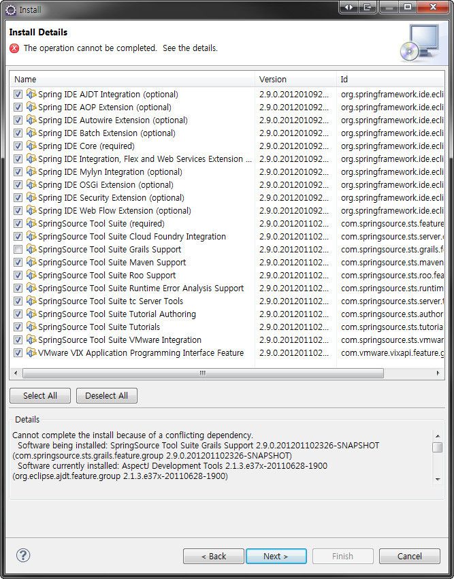Uncheck VMware VIX Application Programming Interface checkbox
Viewport: 454px width, 579px height.
(x=18, y=353)
